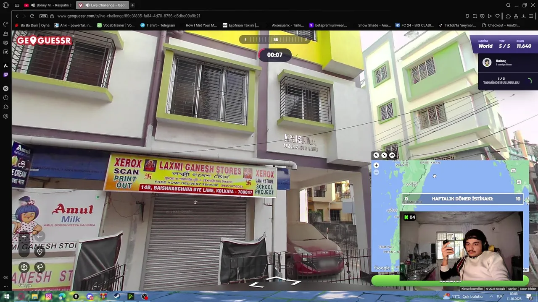Switch to the Boney M. - Rasputin tab

click(x=48, y=5)
